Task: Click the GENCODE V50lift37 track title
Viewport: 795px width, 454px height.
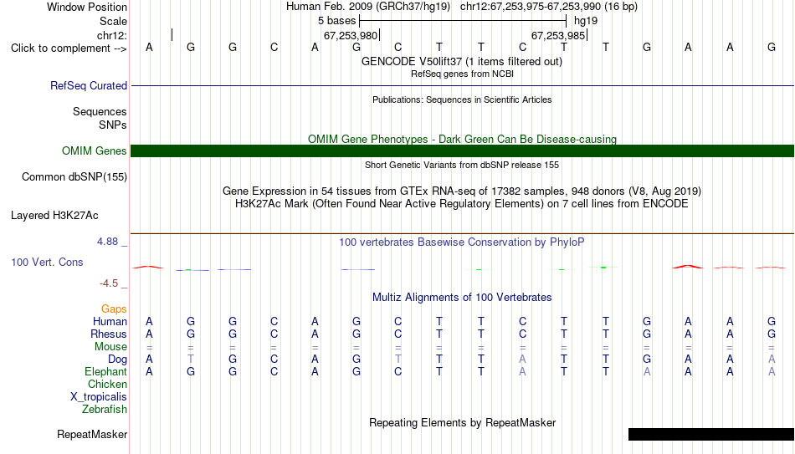Action: coord(462,61)
